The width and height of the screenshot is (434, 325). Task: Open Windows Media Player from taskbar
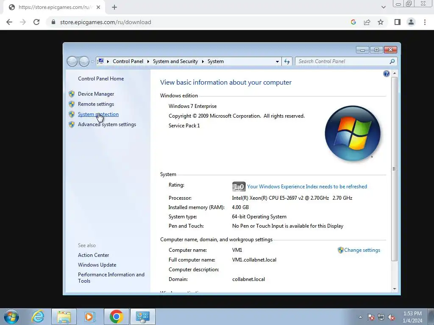89,317
